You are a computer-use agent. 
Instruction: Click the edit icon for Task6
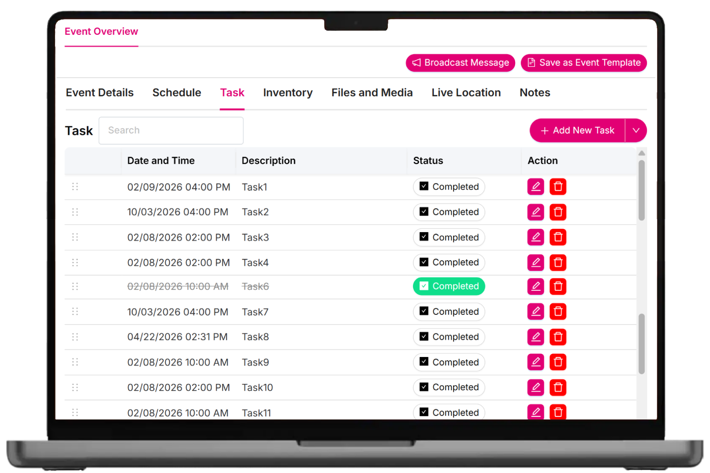(535, 286)
